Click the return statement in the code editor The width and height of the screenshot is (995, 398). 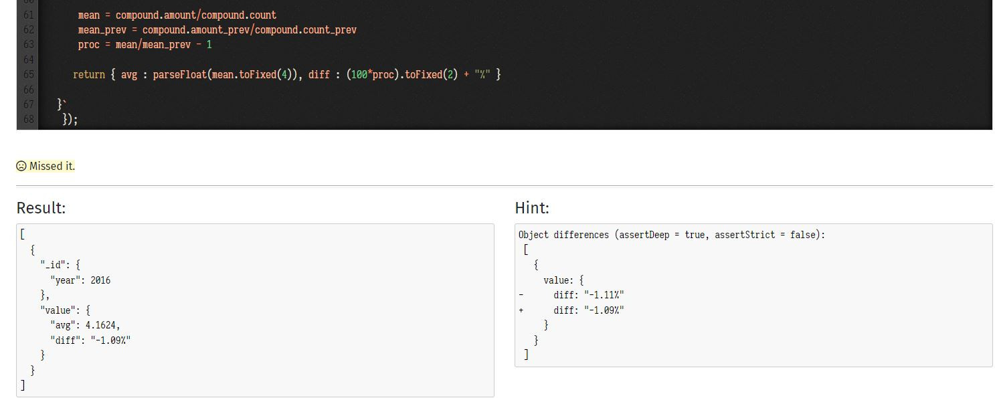tap(286, 74)
